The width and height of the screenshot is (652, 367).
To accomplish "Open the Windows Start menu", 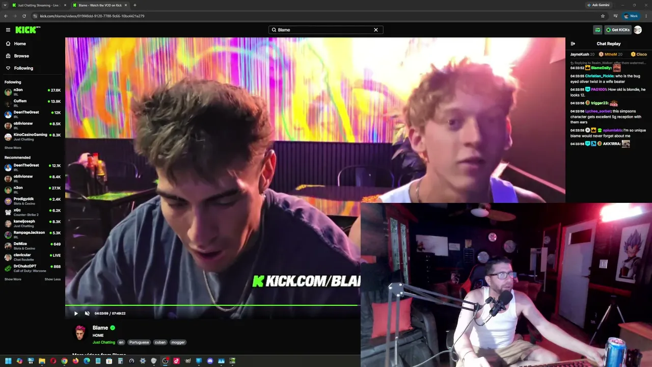I will pyautogui.click(x=8, y=361).
